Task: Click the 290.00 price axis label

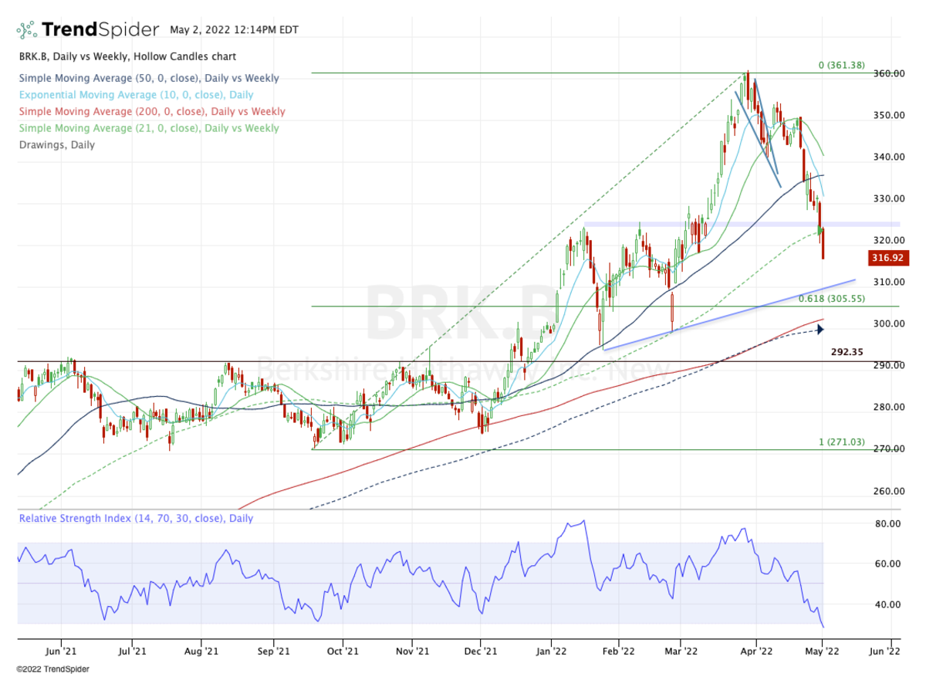Action: click(889, 365)
